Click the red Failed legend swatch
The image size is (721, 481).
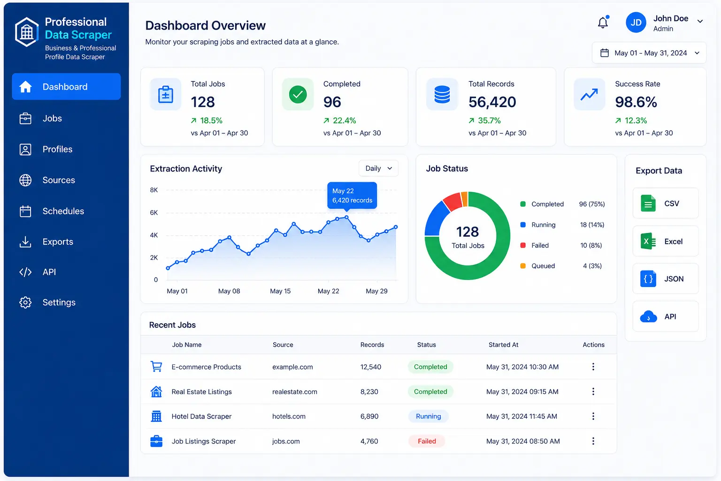(x=523, y=245)
